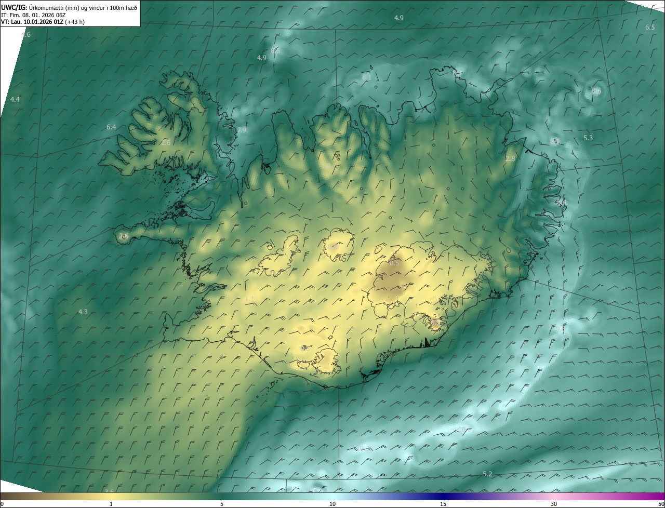The width and height of the screenshot is (665, 508).
Task: Click the 5.2 value label in the southeast sea
Action: coord(487,474)
